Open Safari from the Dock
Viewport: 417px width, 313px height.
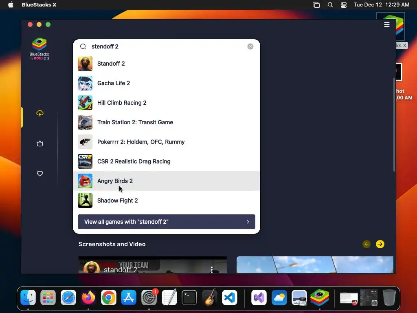(x=68, y=297)
